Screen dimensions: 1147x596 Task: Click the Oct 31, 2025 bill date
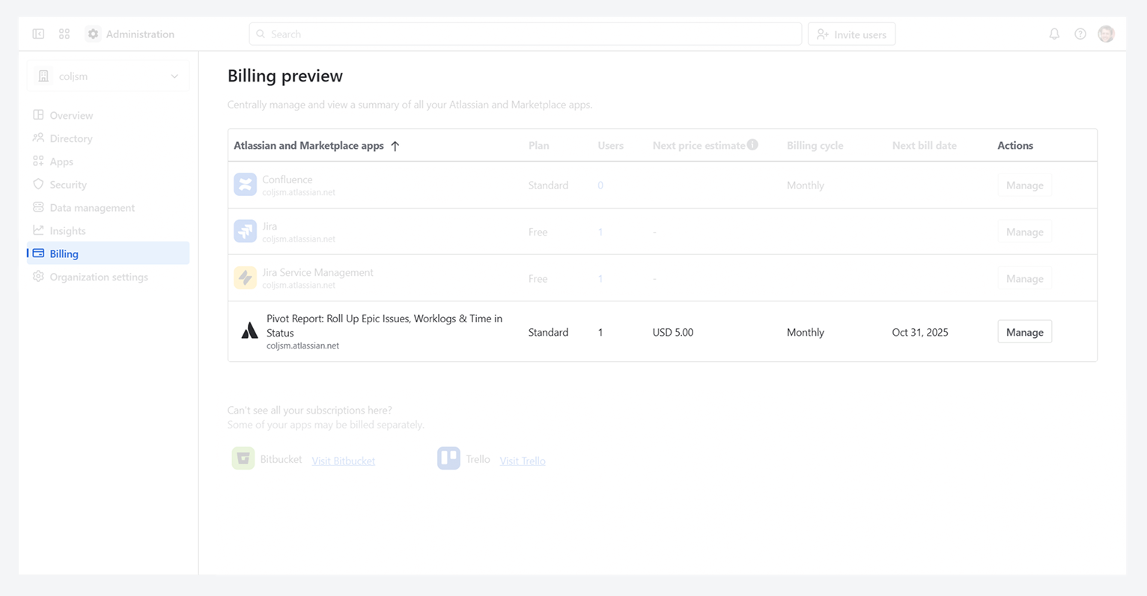pos(919,332)
